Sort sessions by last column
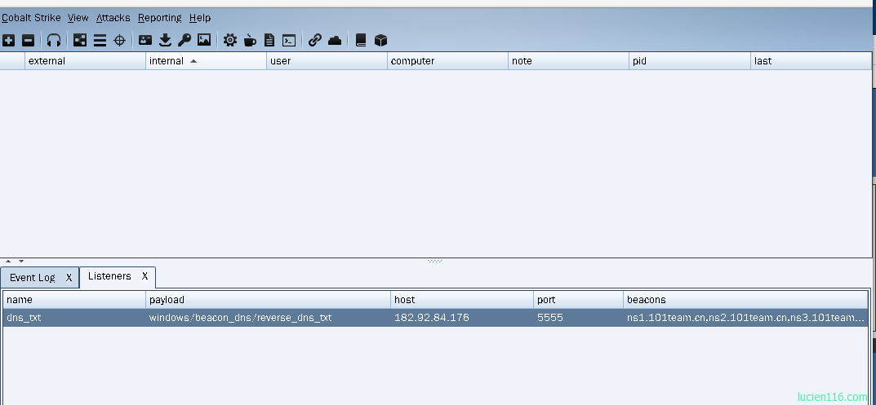 pyautogui.click(x=811, y=61)
